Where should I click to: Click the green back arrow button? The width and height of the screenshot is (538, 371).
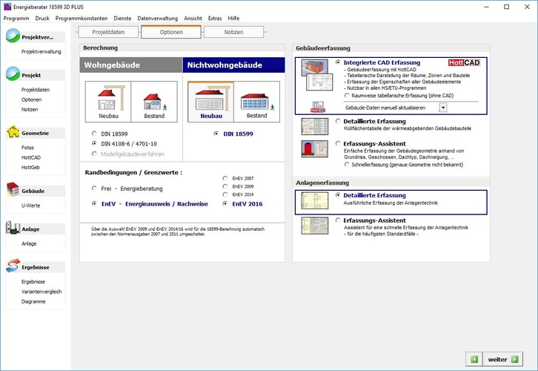tap(474, 359)
